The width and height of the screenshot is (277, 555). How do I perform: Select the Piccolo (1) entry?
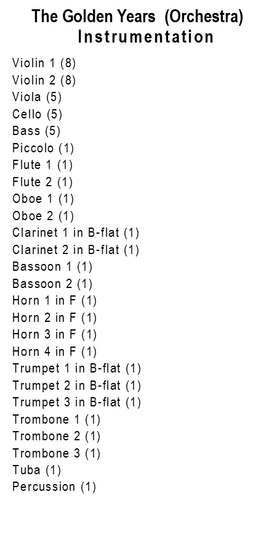(x=43, y=148)
